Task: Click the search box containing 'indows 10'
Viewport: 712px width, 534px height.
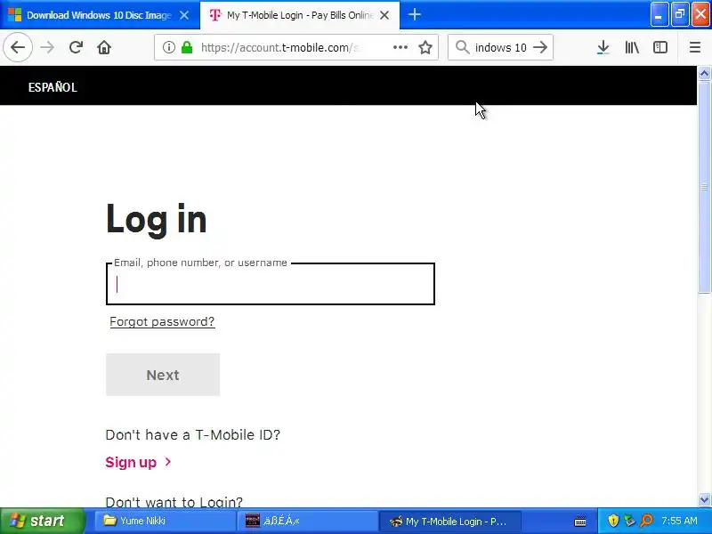Action: tap(500, 47)
